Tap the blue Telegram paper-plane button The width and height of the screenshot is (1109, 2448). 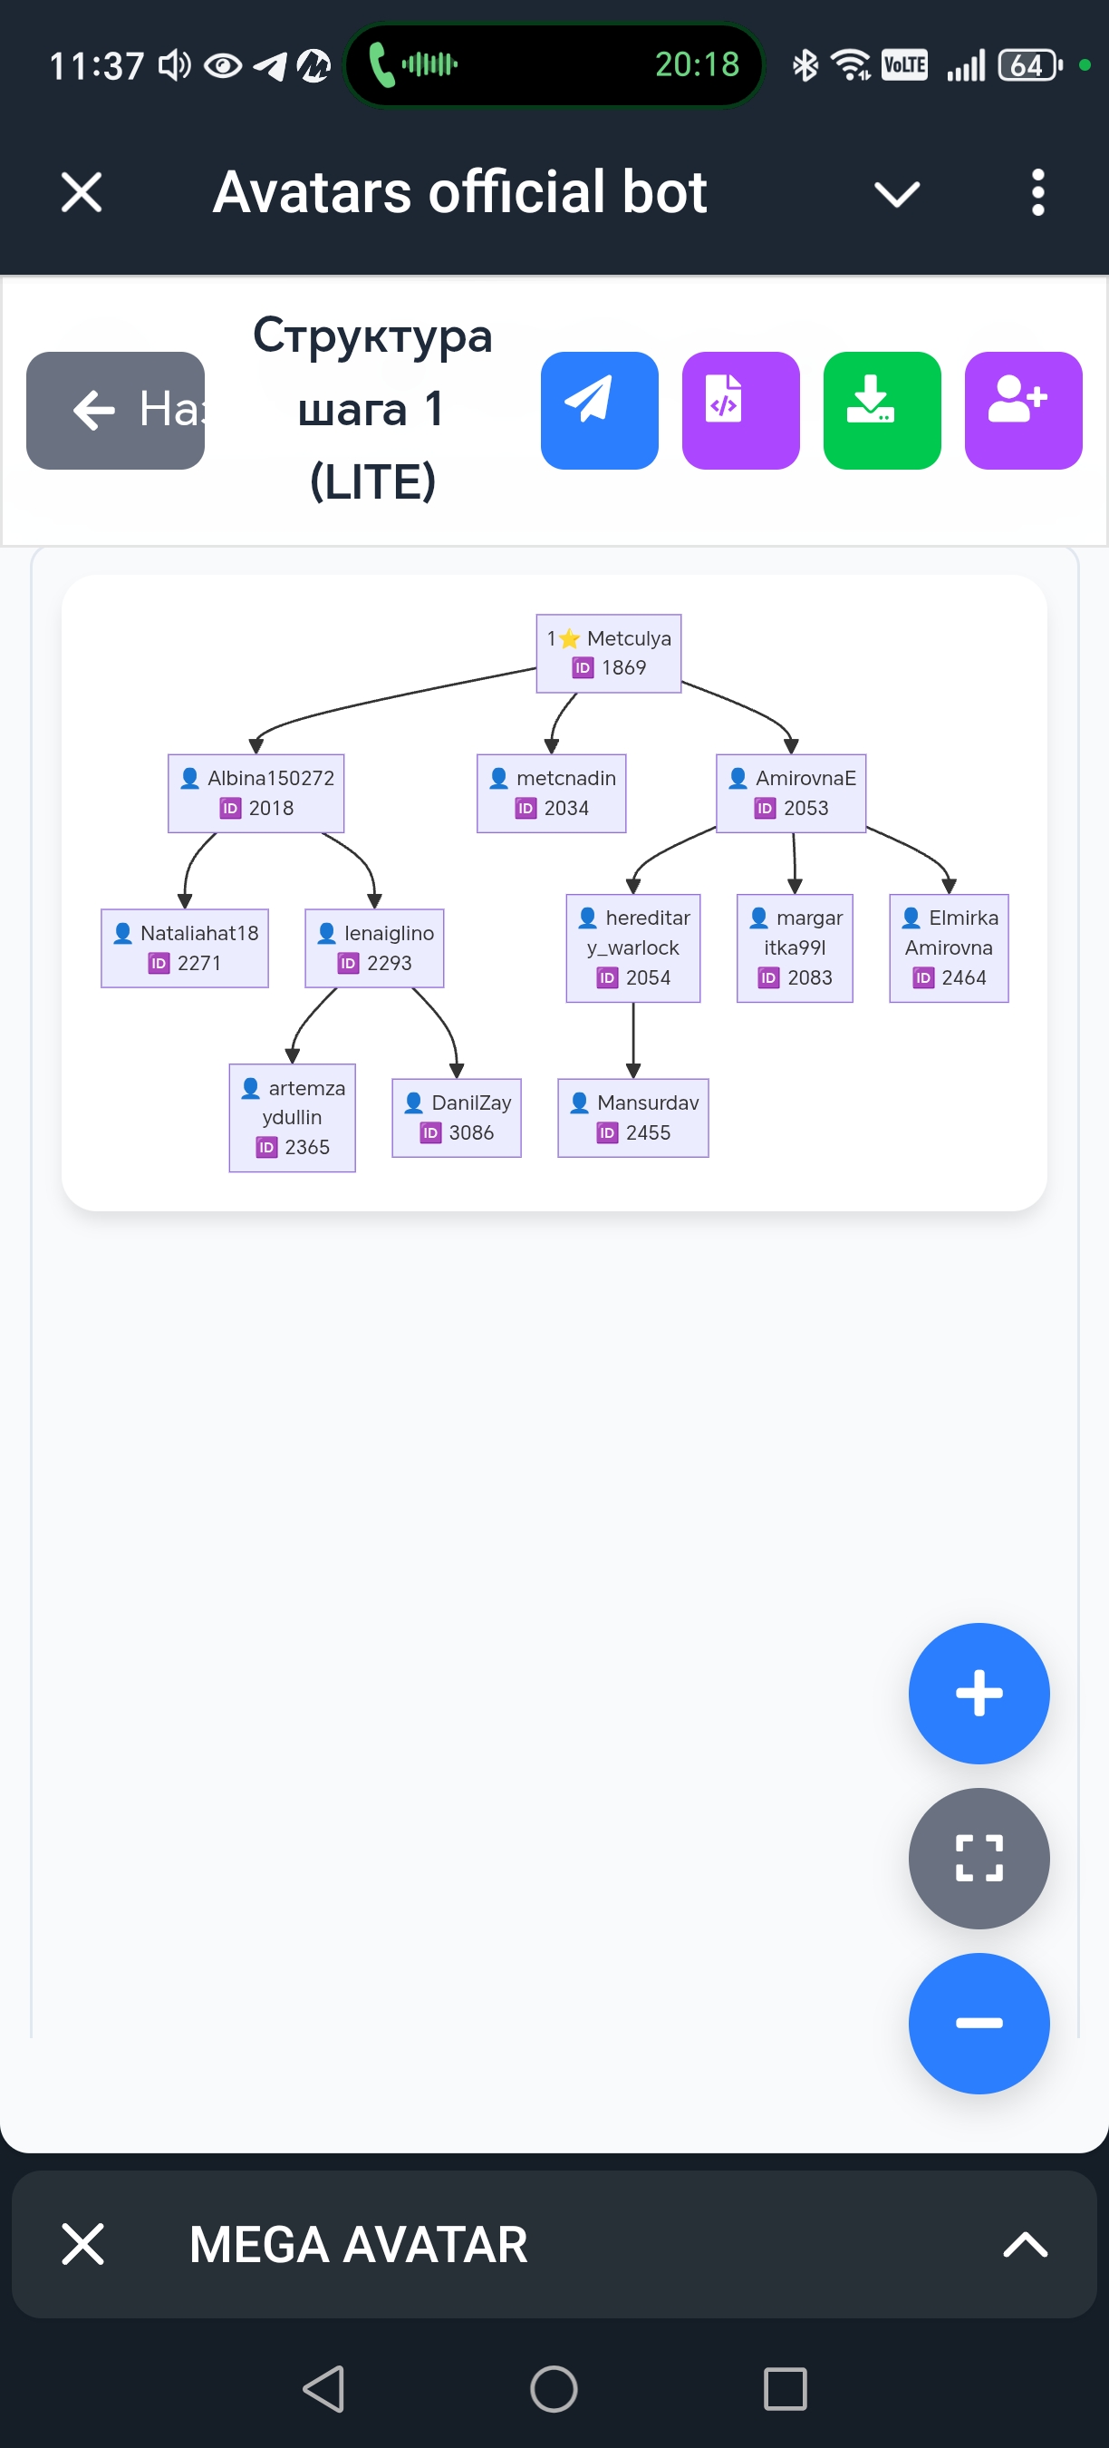point(599,411)
